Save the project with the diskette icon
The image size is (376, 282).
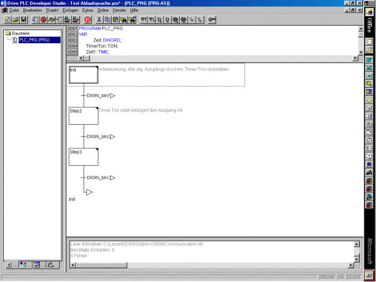click(23, 20)
